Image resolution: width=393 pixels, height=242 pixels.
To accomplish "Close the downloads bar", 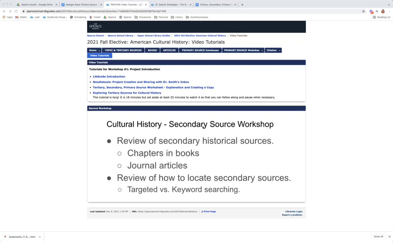I will tap(390, 237).
